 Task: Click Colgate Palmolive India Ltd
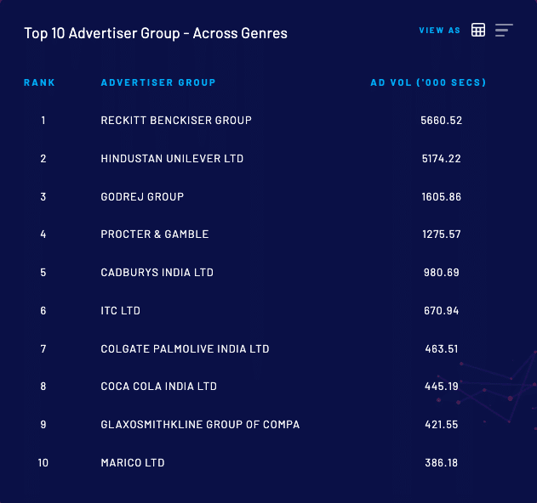click(x=185, y=349)
